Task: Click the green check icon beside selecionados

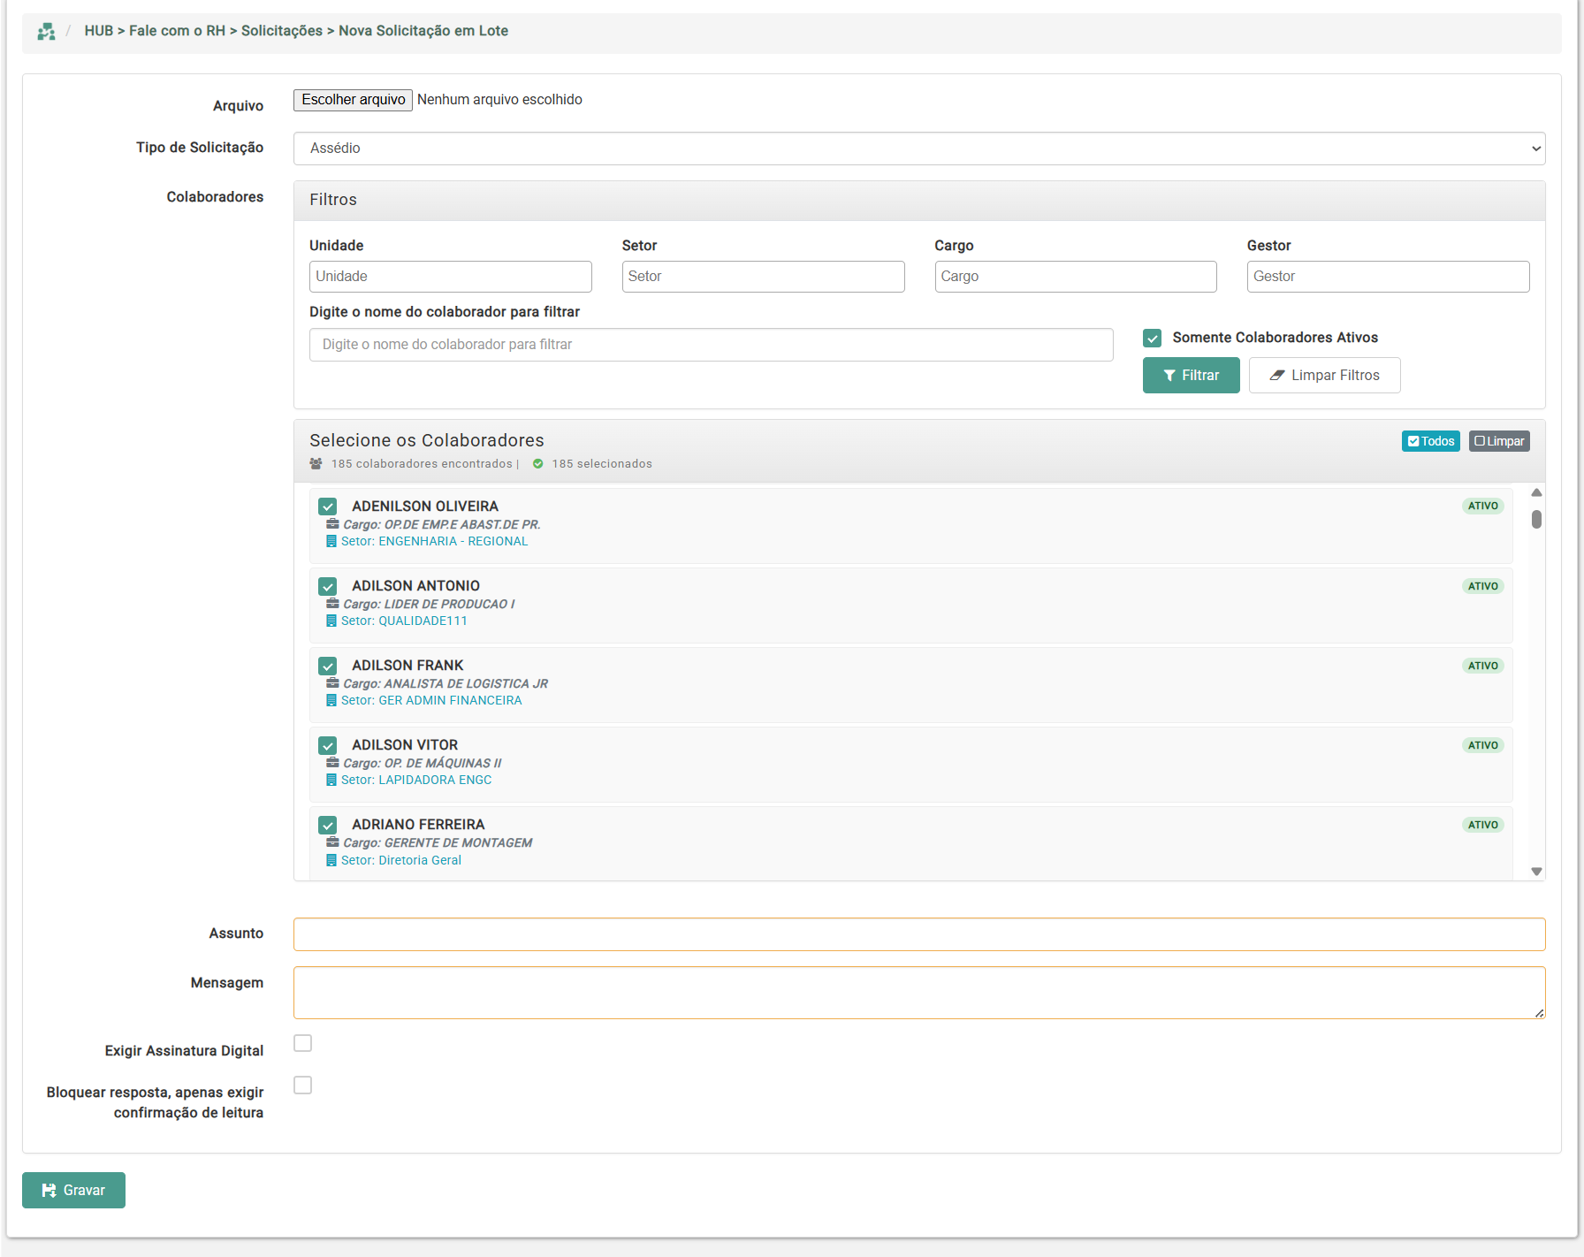Action: (537, 464)
